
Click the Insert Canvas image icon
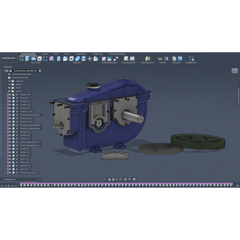click(180, 58)
